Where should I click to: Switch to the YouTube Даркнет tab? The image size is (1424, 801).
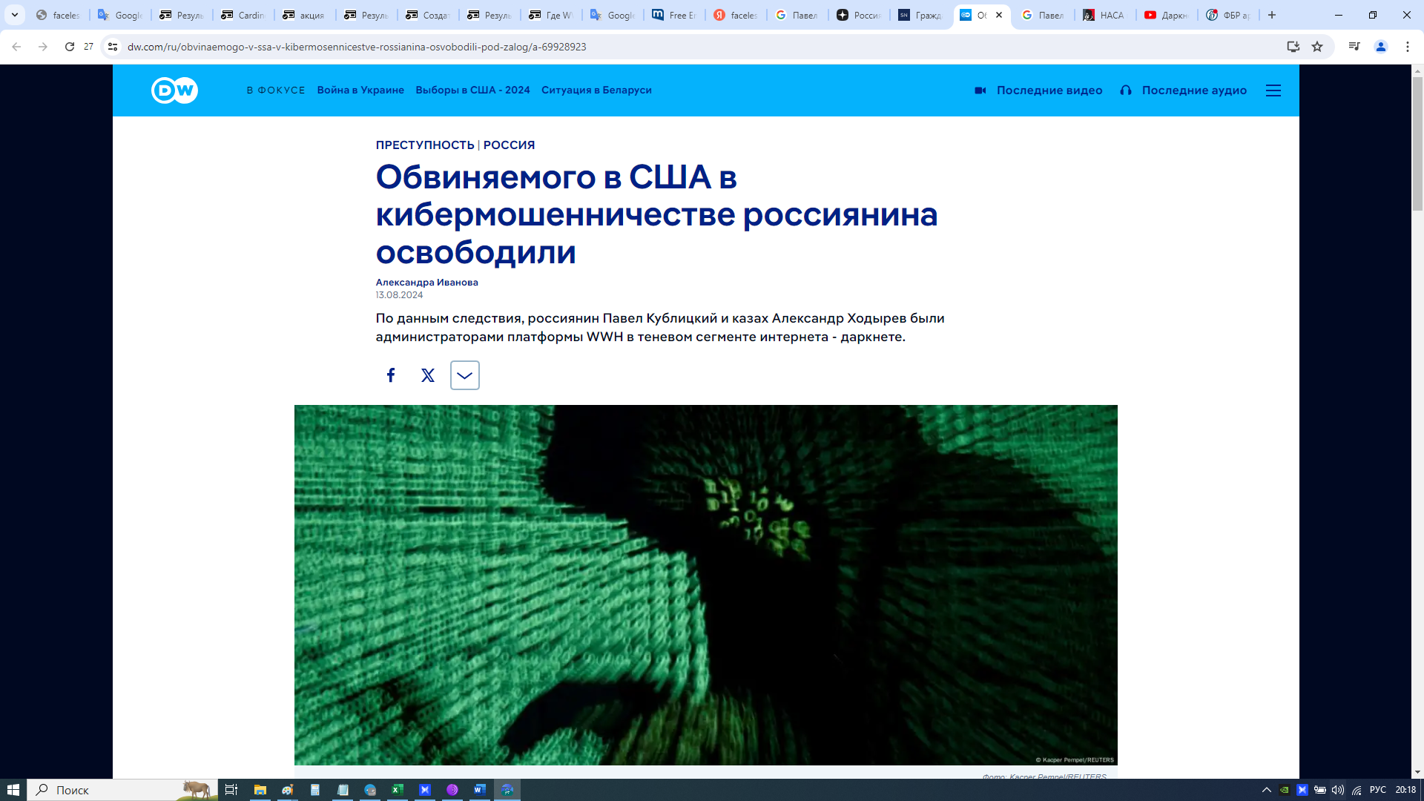[x=1166, y=15]
